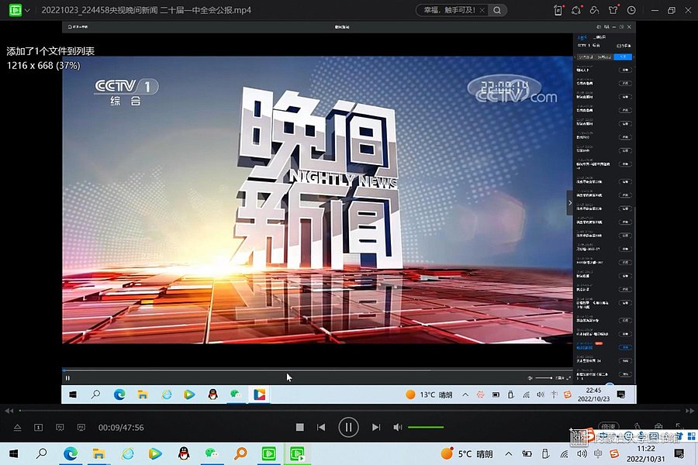Click the cloud-shaped icon in the title bar
698x465 pixels.
(594, 10)
